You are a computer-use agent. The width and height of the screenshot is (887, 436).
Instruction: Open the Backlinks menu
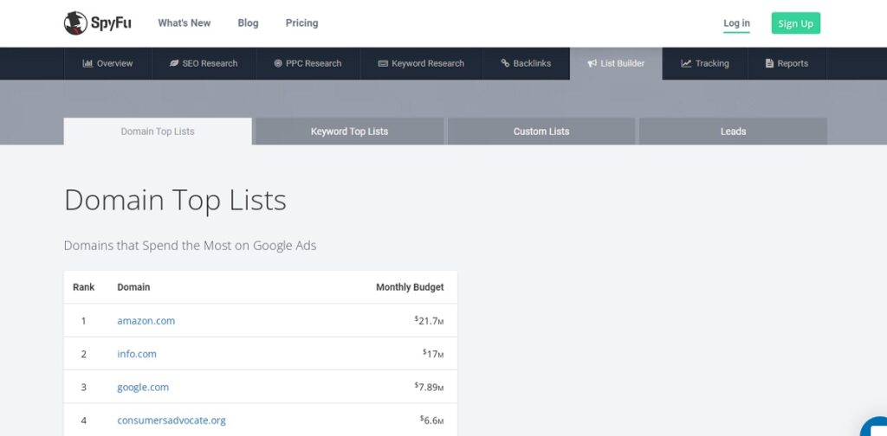526,63
